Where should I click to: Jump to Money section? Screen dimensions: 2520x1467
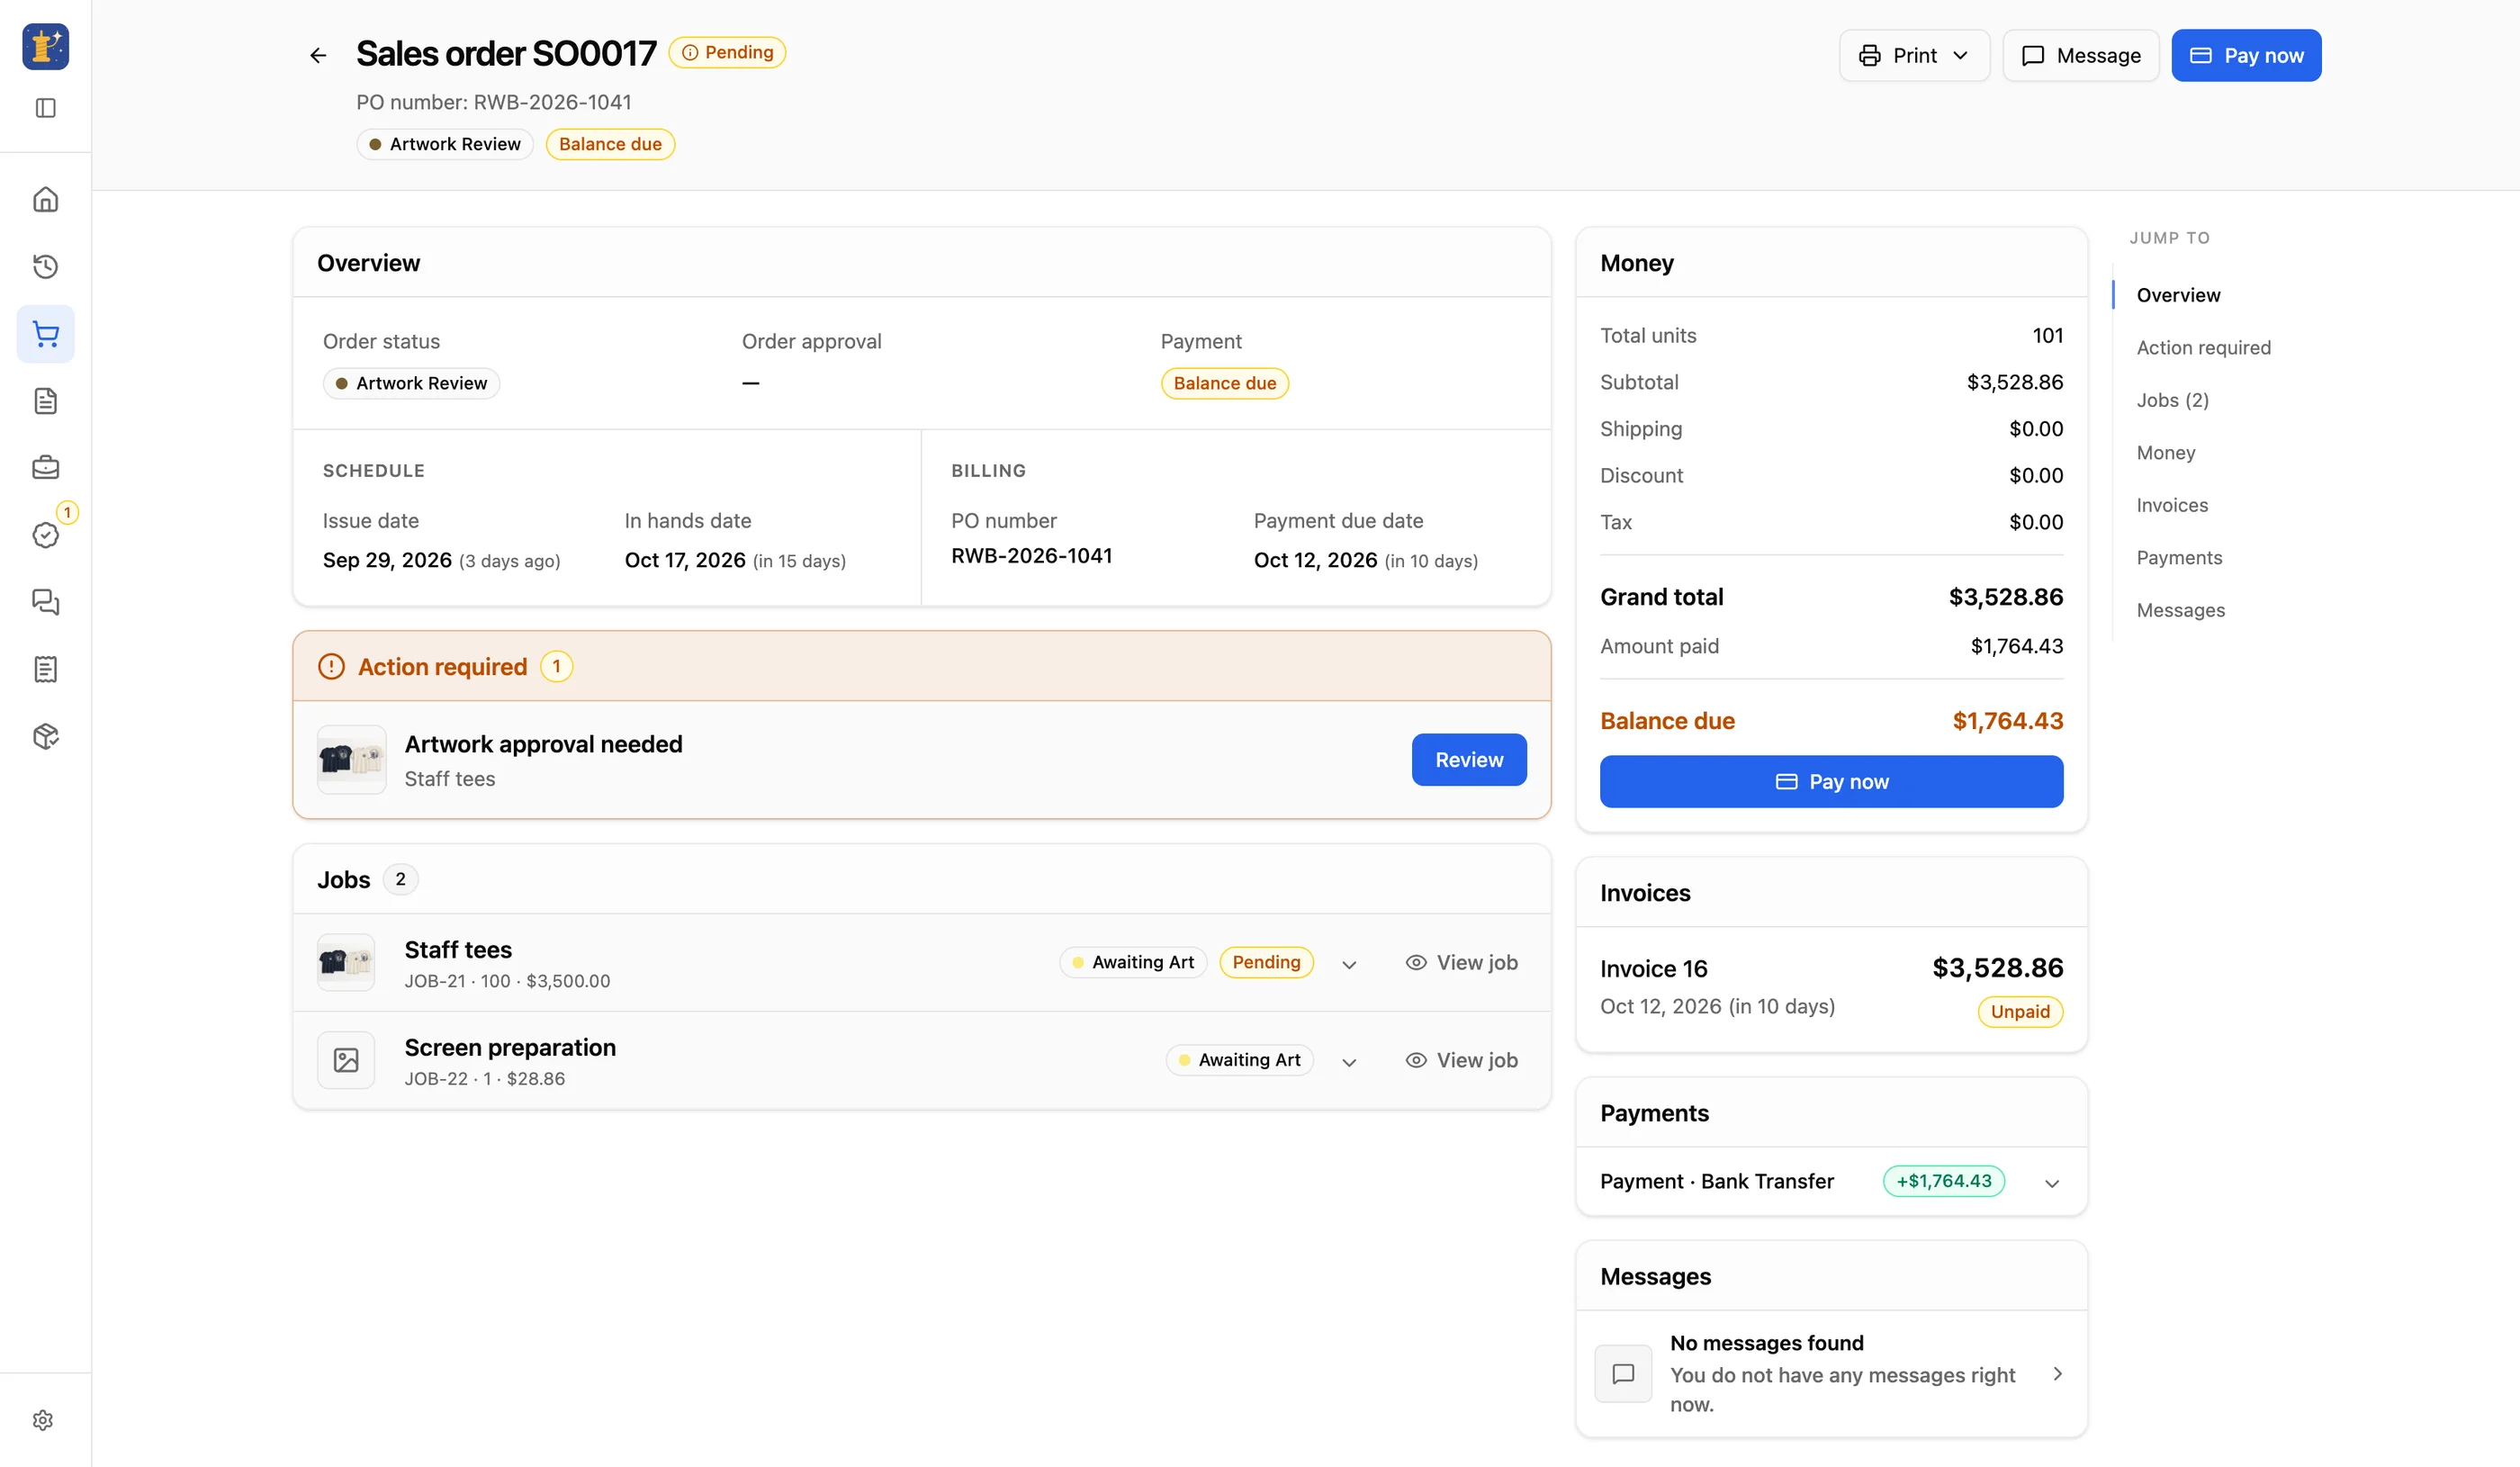point(2166,452)
